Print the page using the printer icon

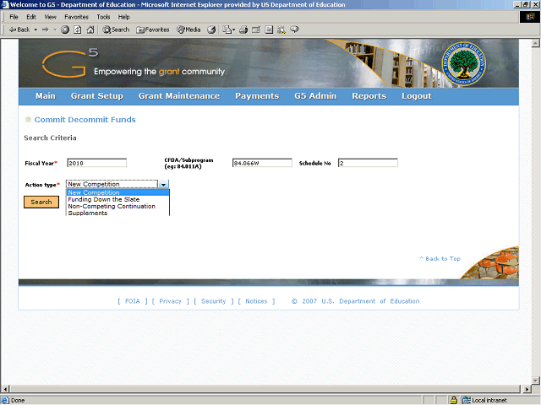pyautogui.click(x=243, y=30)
